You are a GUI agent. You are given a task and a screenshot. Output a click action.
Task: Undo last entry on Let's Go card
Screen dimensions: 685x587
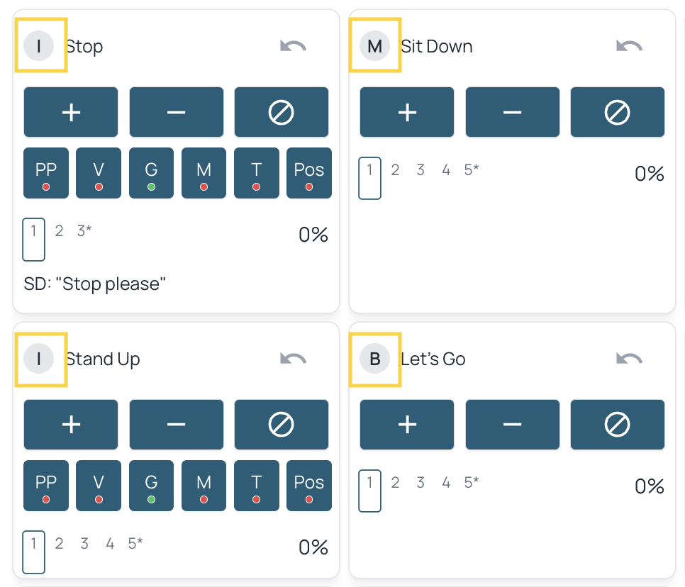pyautogui.click(x=629, y=359)
